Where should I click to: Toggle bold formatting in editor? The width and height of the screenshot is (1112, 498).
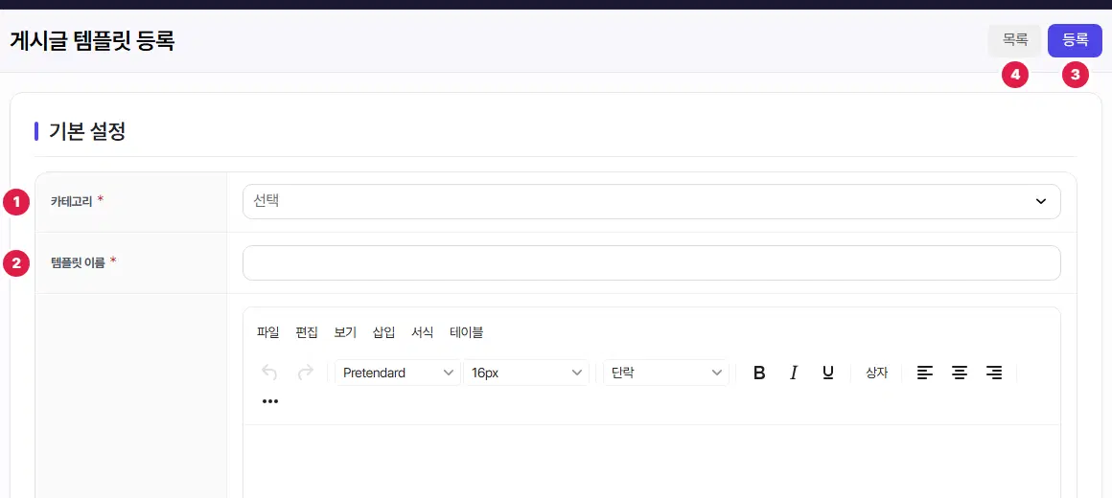pos(759,373)
